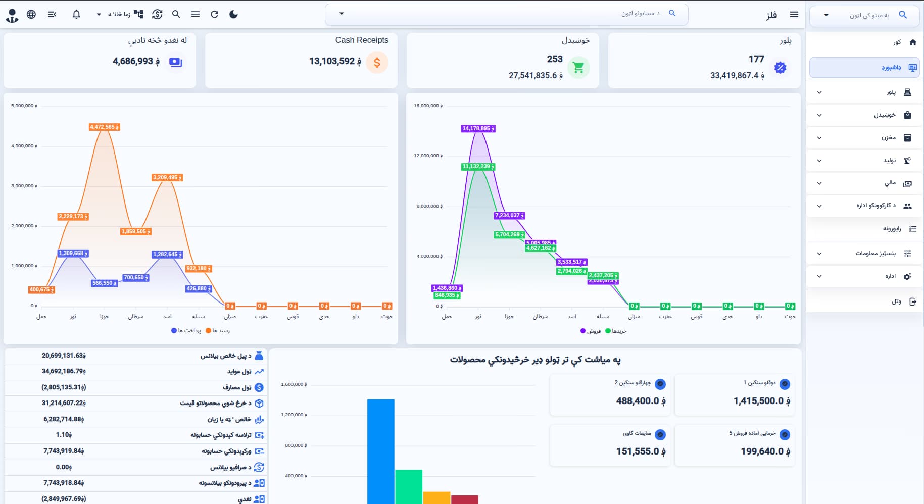Select the داشبورد menu item
This screenshot has width=924, height=504.
pos(864,68)
